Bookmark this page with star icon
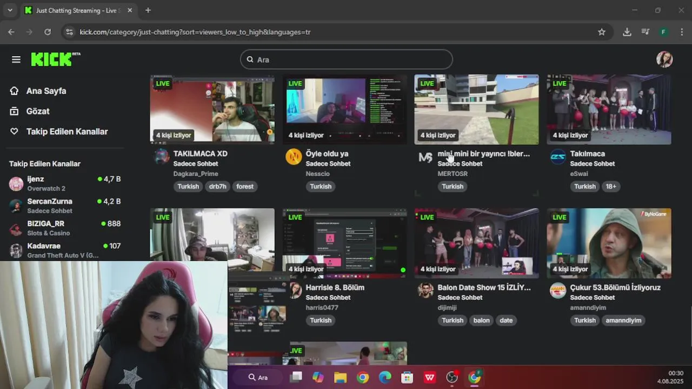692x389 pixels. (602, 32)
